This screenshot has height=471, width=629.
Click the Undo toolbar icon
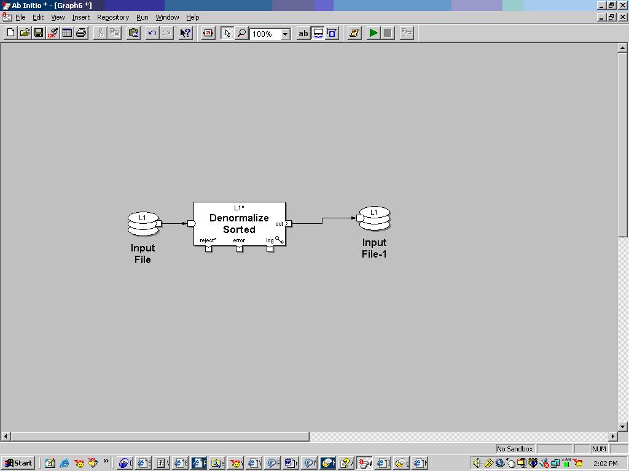(152, 33)
